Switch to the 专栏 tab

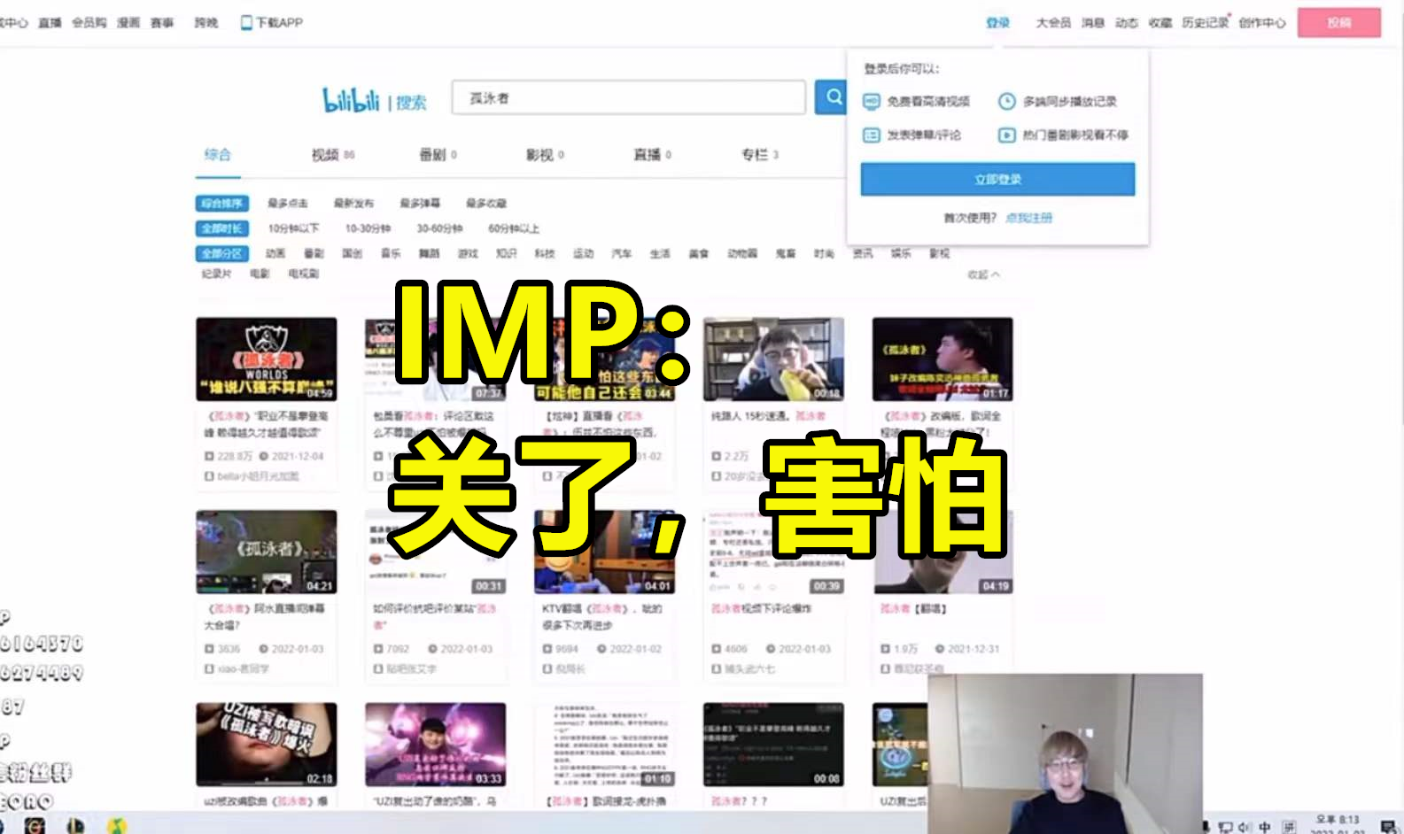point(760,154)
